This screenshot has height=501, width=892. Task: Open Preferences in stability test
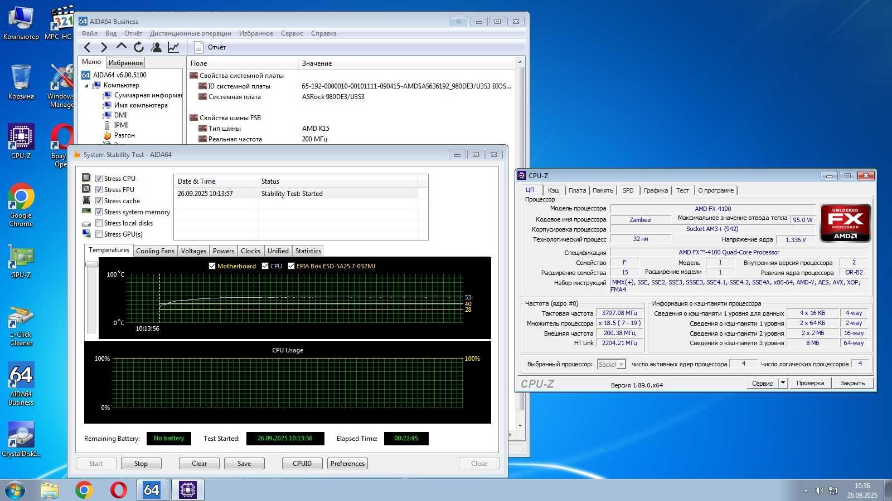click(x=347, y=464)
